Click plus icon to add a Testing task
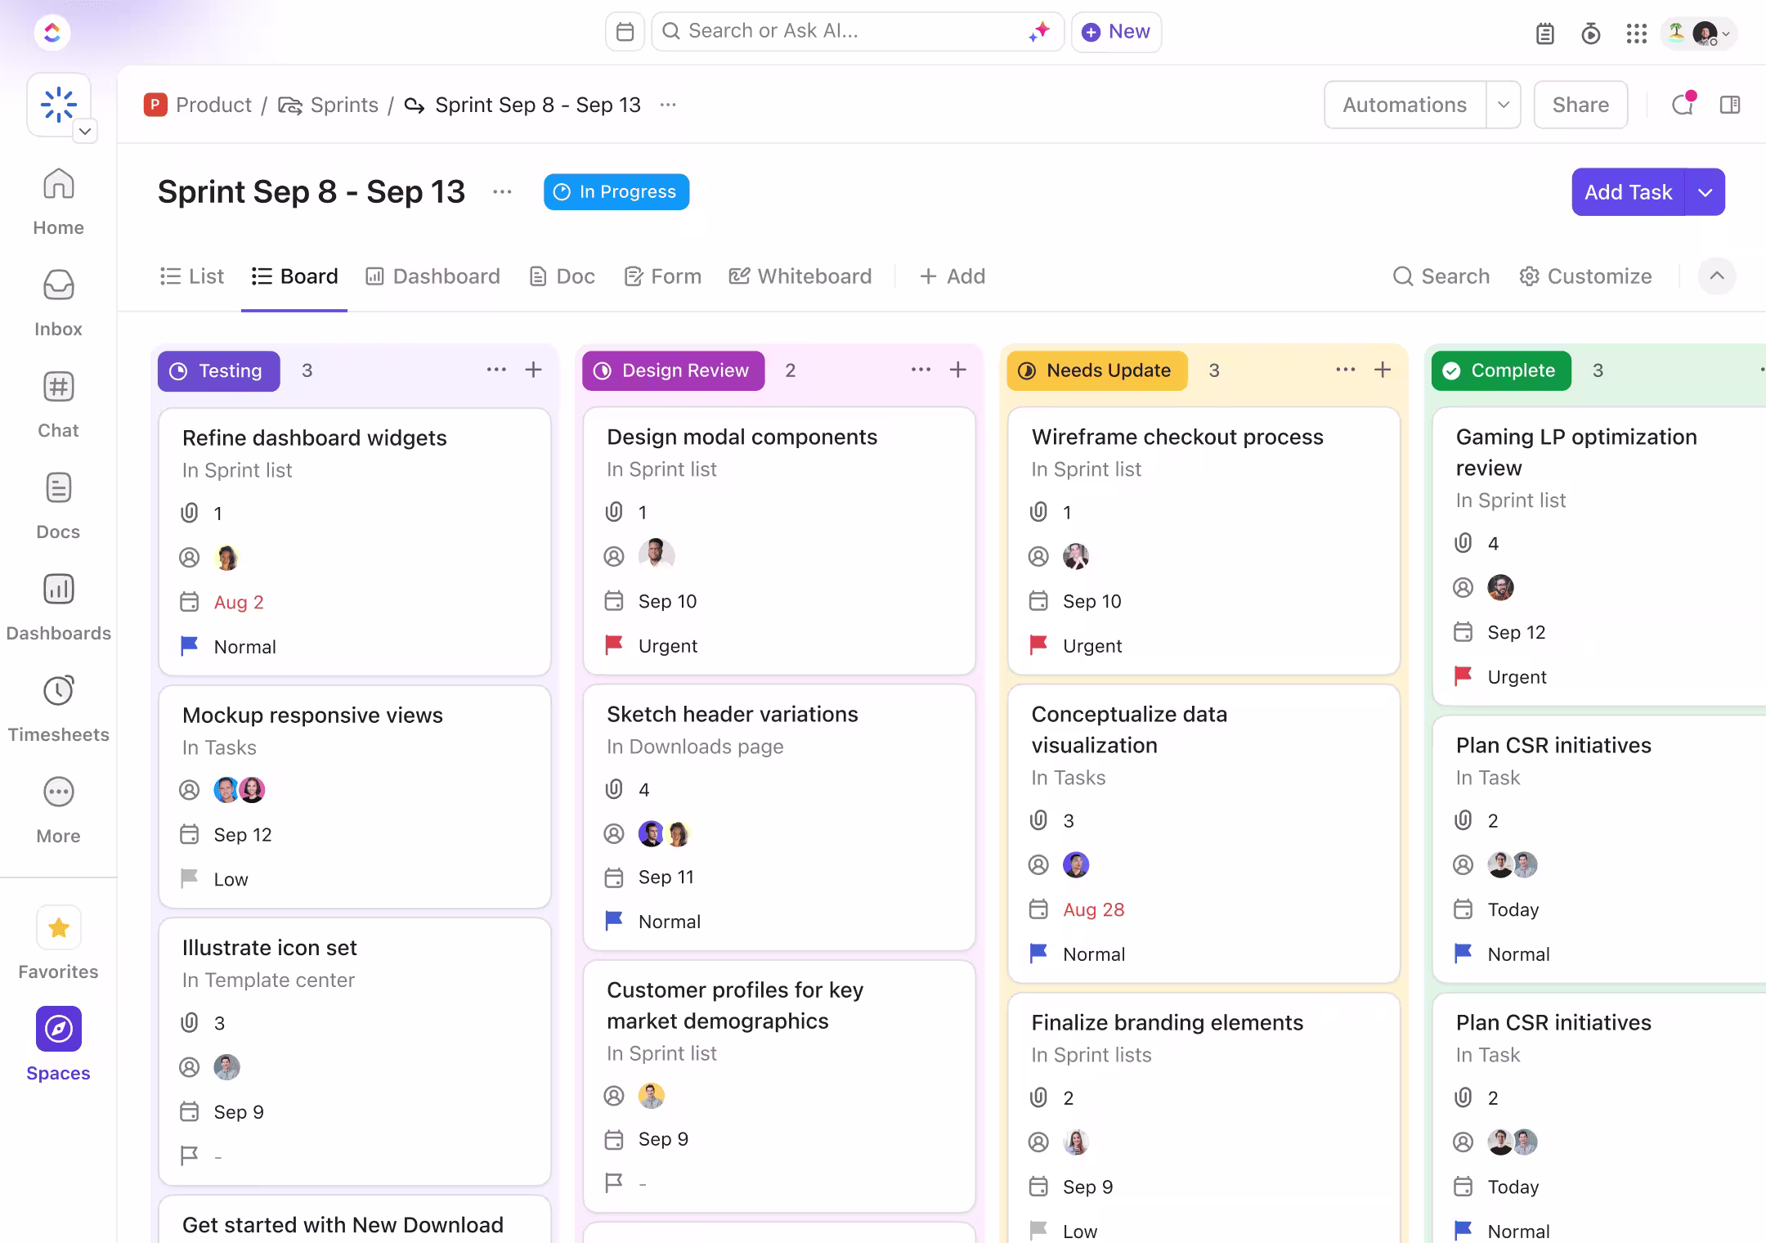Screen dimensions: 1766x1243 [x=534, y=370]
